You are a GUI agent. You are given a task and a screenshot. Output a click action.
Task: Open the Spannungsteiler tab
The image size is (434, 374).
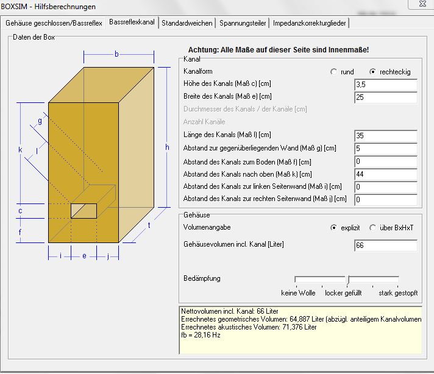[243, 23]
